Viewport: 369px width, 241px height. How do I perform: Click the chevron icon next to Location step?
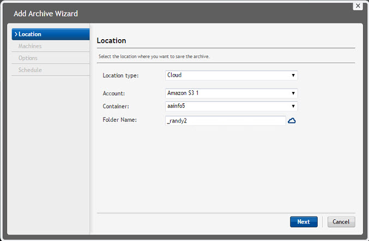tap(16, 34)
